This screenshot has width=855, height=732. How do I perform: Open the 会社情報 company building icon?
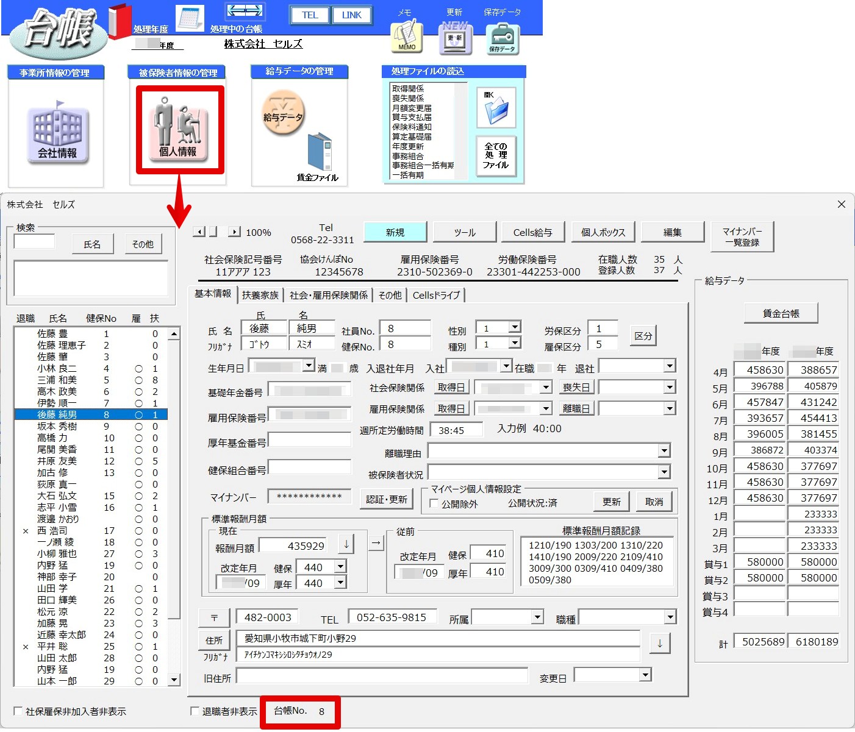[x=58, y=135]
